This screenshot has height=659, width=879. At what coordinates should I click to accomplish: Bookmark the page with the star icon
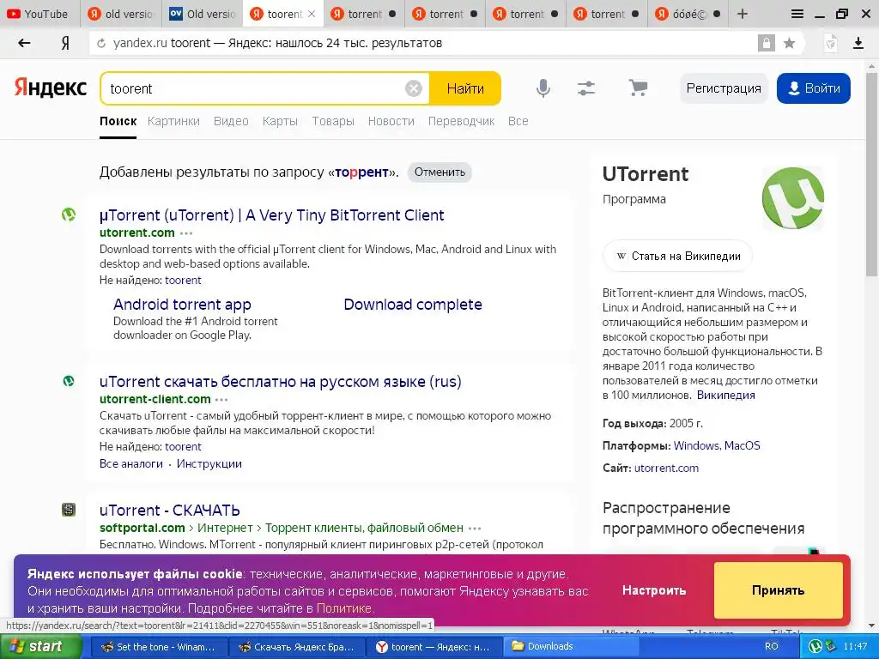click(790, 43)
